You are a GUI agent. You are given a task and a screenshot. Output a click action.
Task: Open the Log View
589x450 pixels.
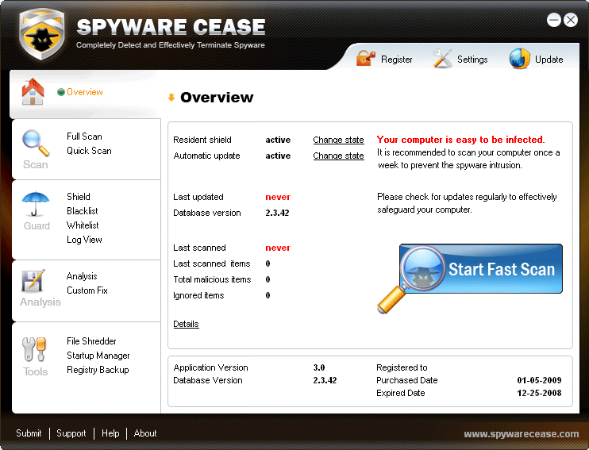coord(84,240)
